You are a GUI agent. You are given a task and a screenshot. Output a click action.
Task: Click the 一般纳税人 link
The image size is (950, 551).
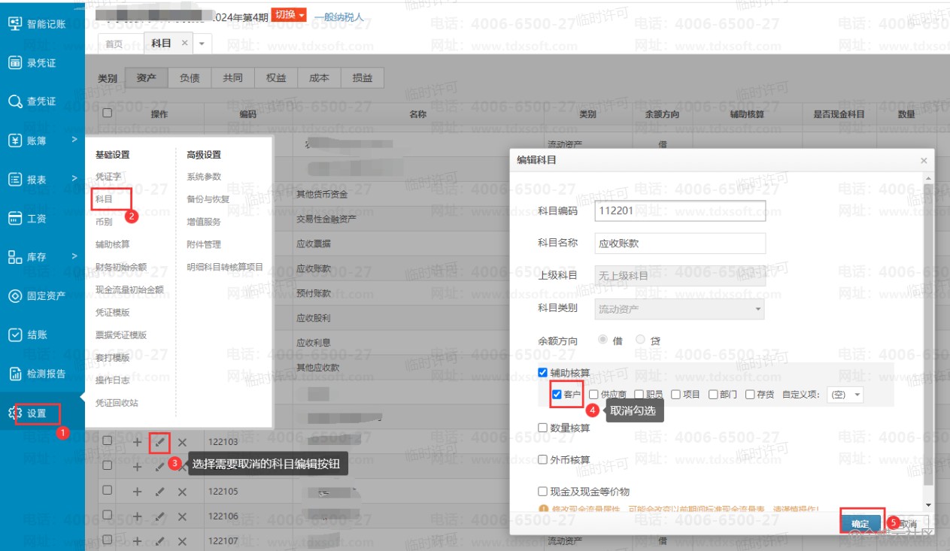pos(338,17)
